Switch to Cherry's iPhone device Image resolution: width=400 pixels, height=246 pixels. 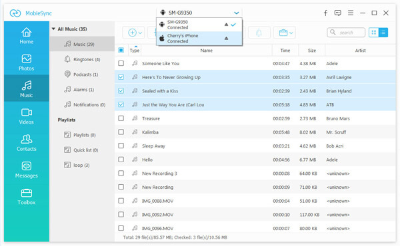199,39
